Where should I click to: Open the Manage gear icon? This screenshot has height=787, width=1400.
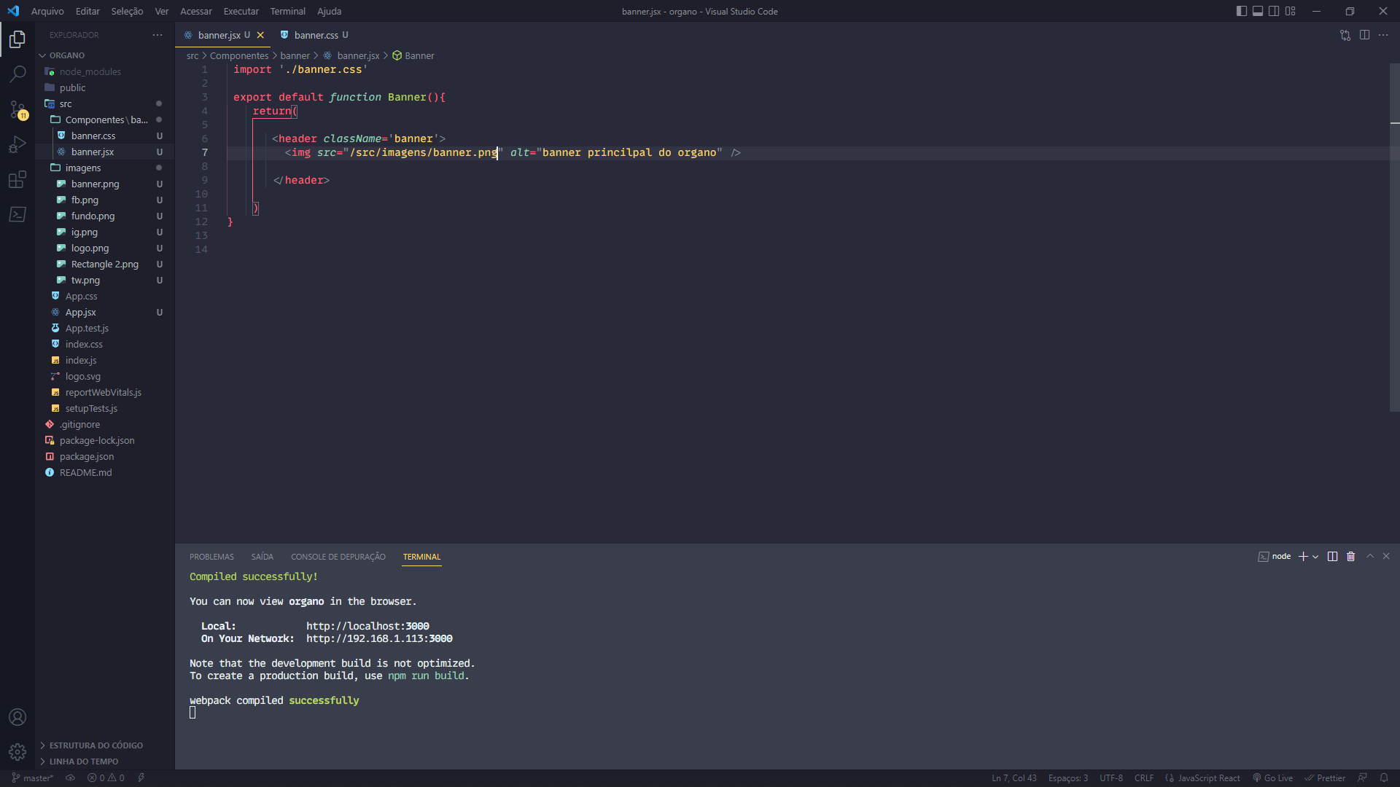pos(17,752)
